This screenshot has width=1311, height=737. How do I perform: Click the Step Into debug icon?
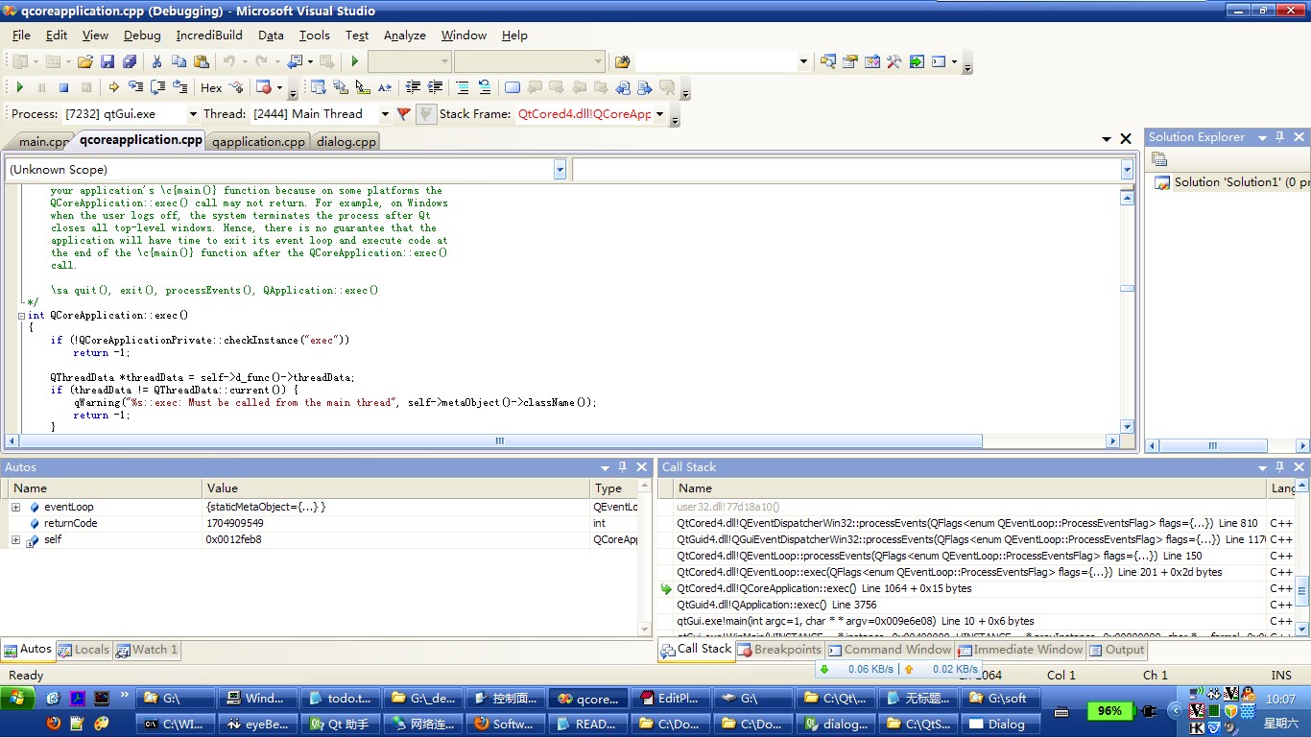pyautogui.click(x=135, y=87)
